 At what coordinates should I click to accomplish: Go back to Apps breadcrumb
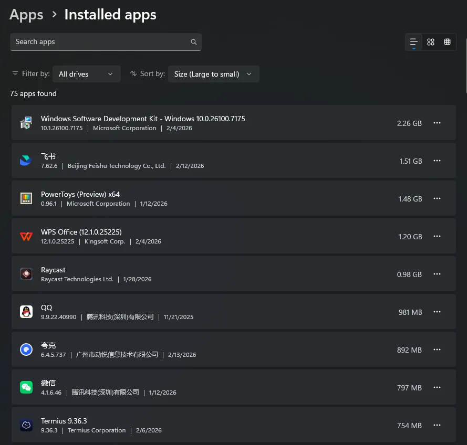click(27, 15)
